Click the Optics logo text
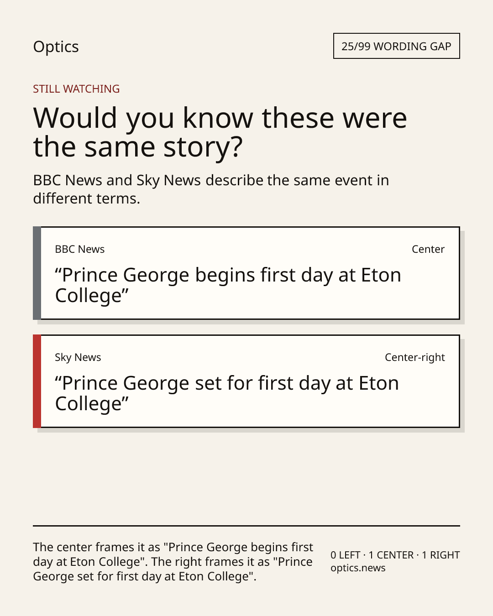This screenshot has height=616, width=493. tap(56, 47)
